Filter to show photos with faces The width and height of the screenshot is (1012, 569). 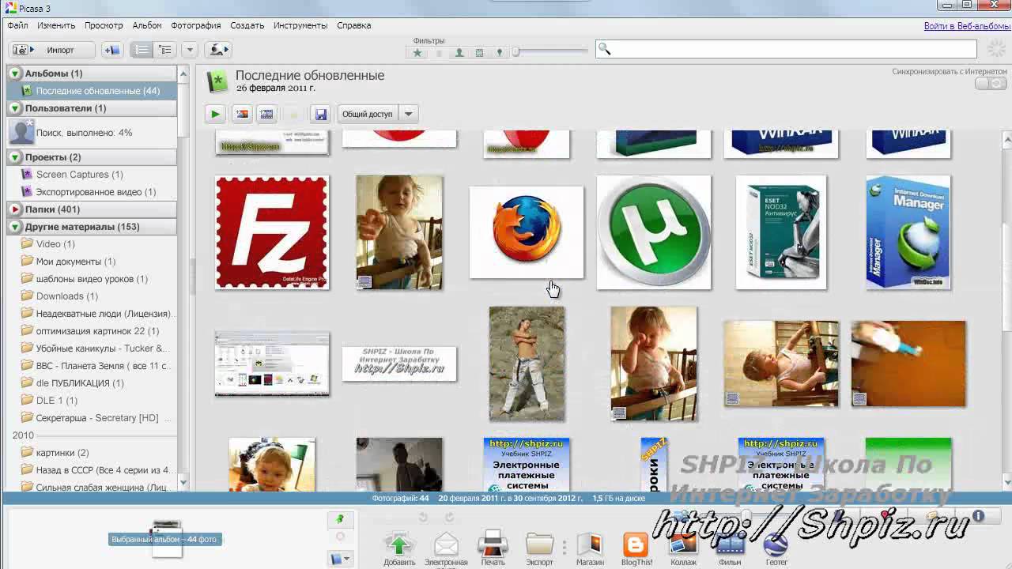pyautogui.click(x=459, y=53)
